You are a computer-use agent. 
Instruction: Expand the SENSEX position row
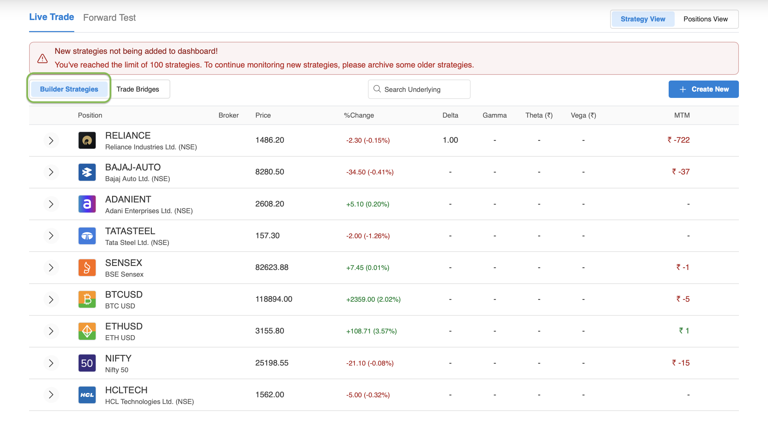(x=51, y=268)
